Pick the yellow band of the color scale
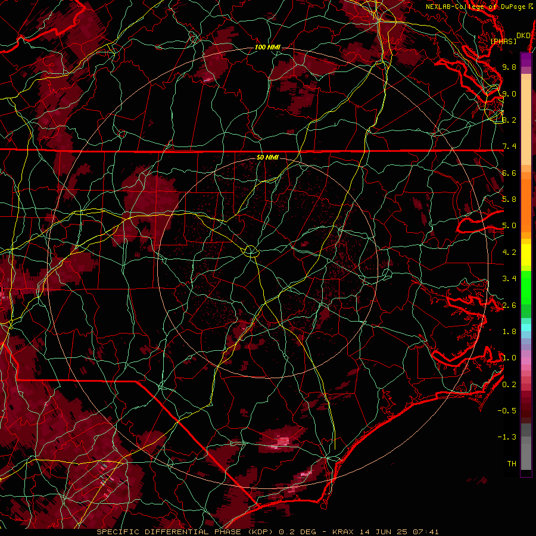536x536 pixels. [x=526, y=255]
